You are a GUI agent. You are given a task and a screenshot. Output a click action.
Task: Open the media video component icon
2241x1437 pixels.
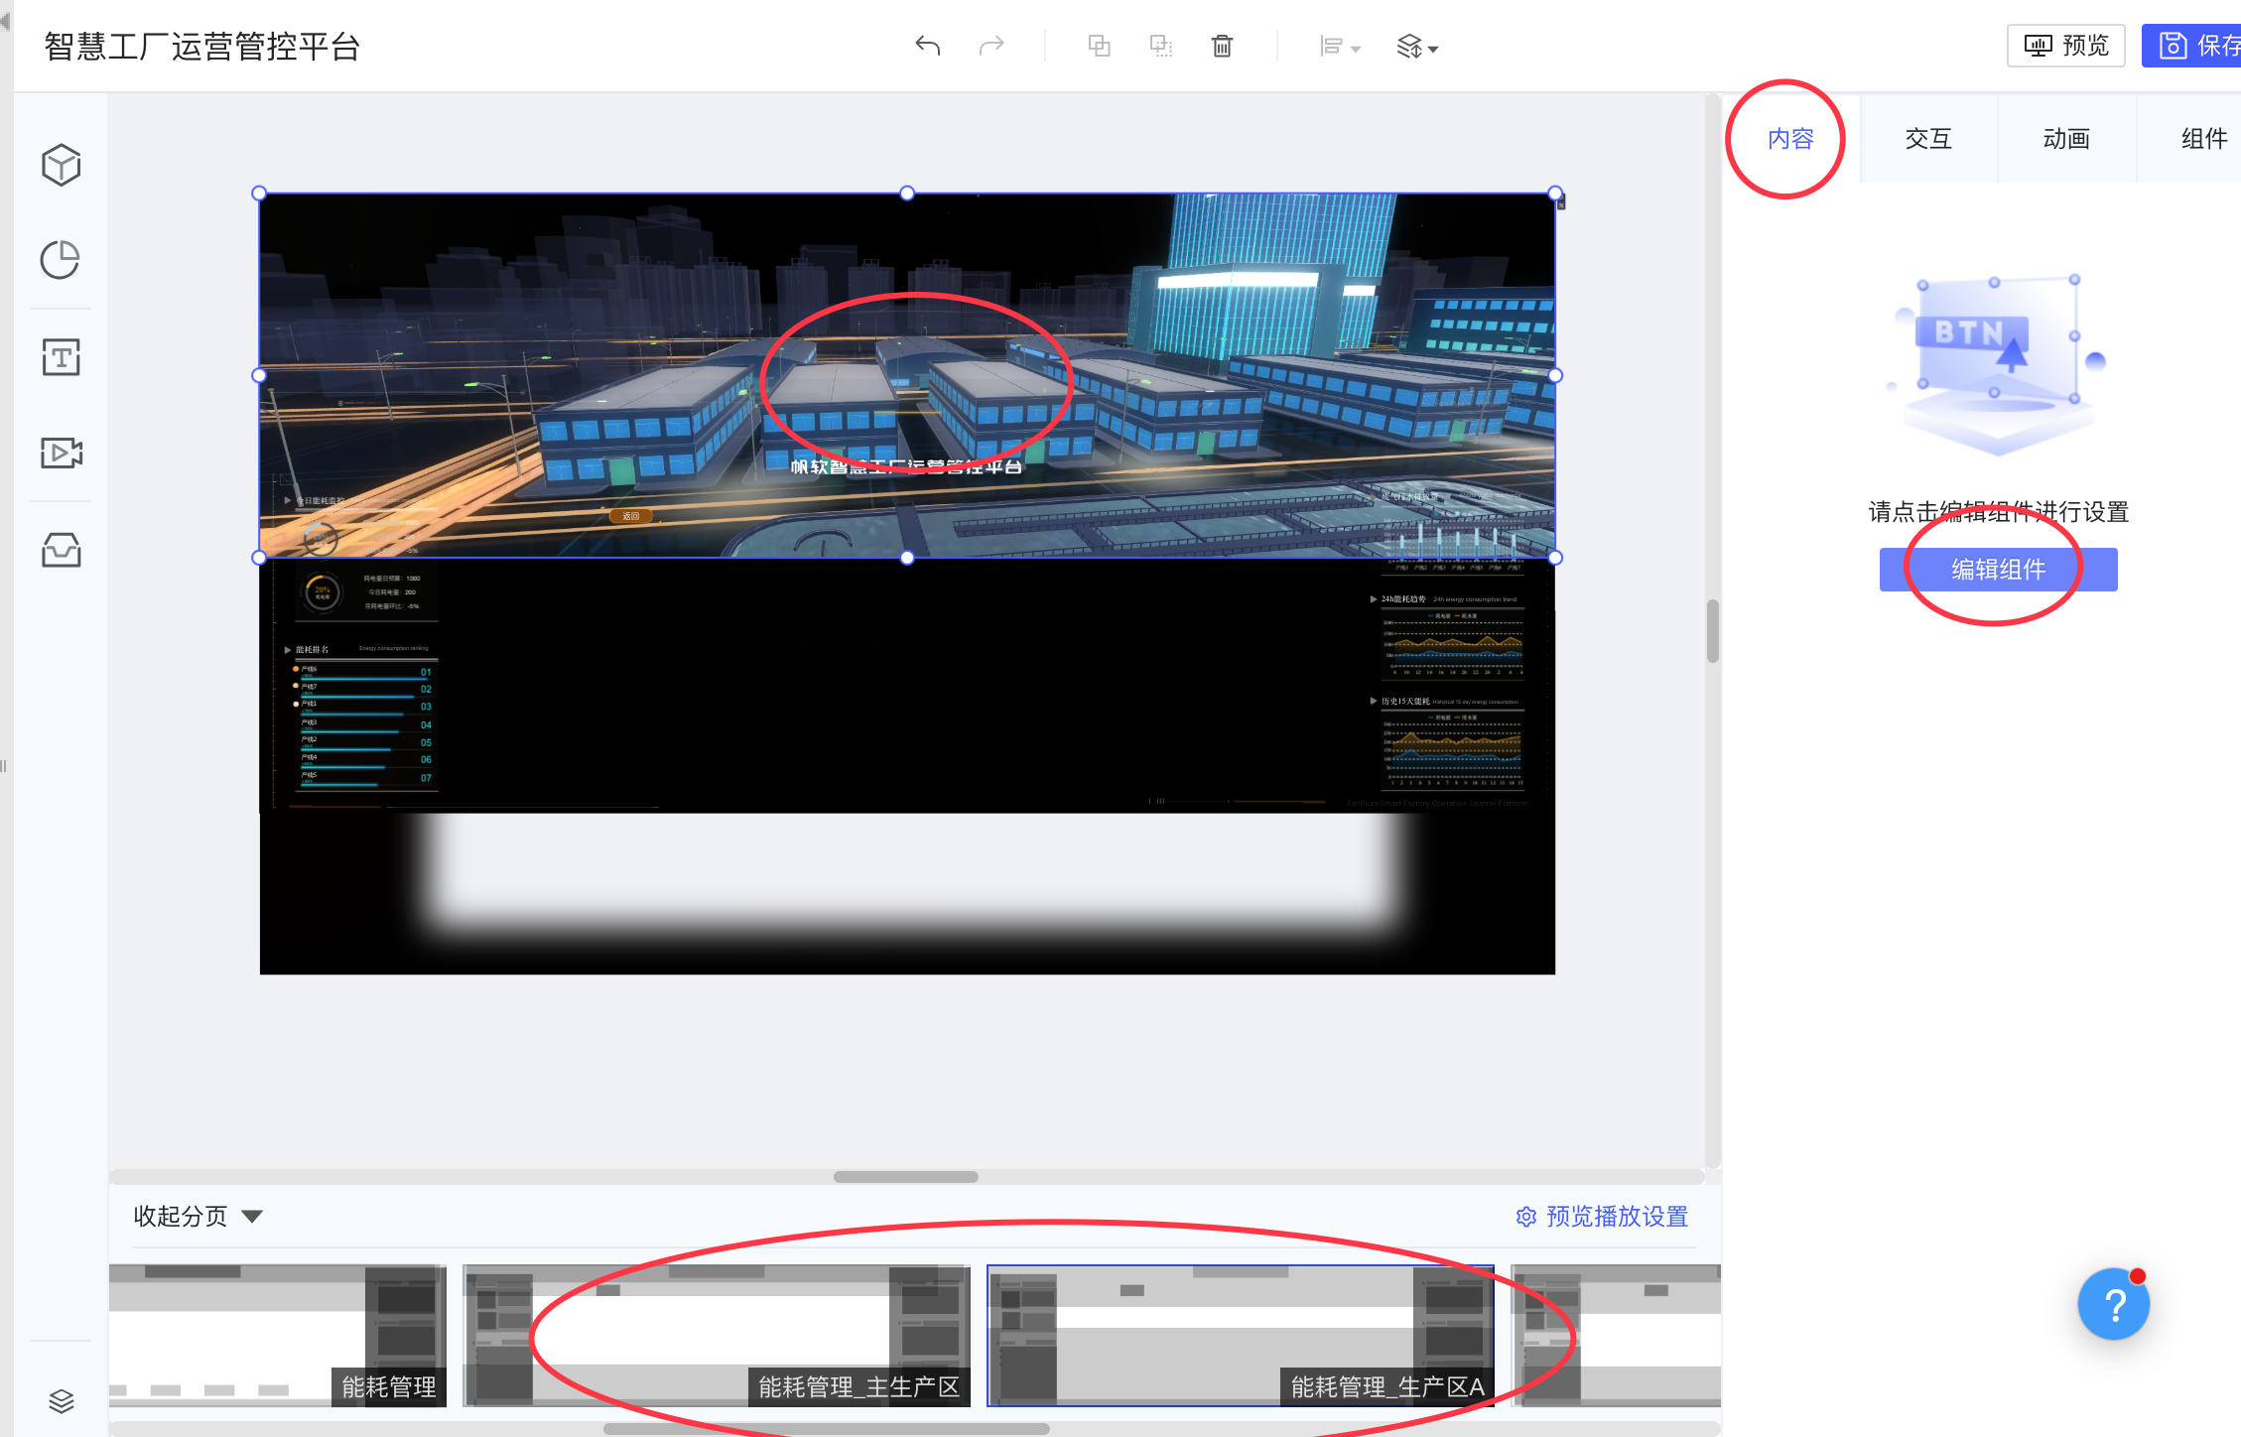[61, 453]
